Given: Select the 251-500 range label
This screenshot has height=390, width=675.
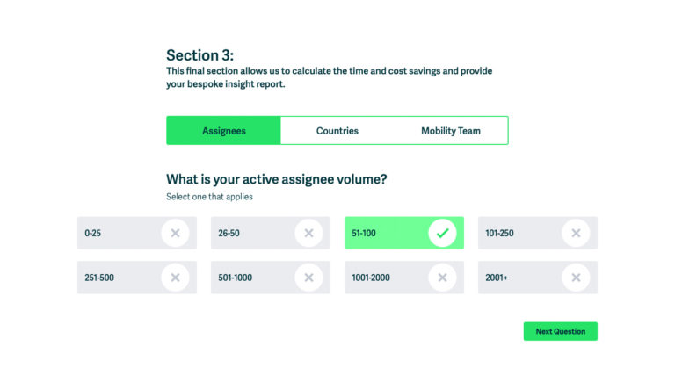Looking at the screenshot, I should click(99, 278).
